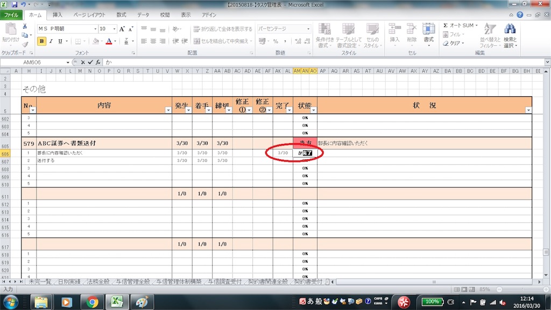551x310 pixels.
Task: Open the 内容 column filter dropdown
Action: 168,110
